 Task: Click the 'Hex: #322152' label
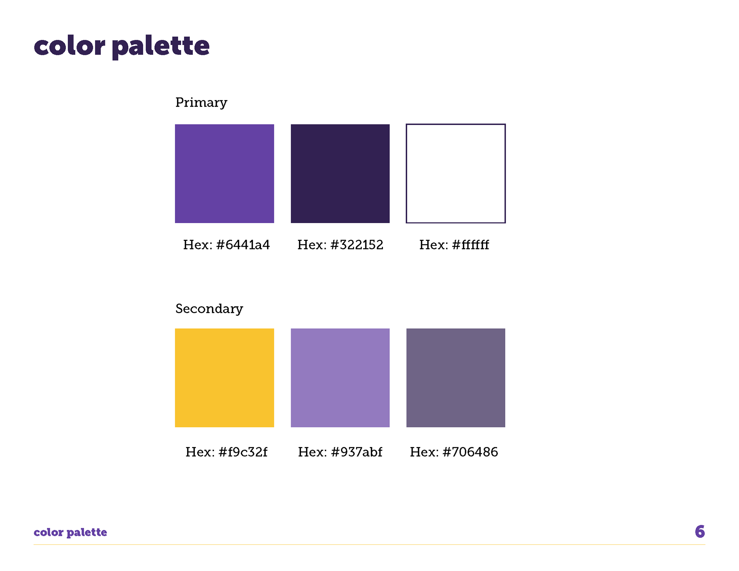(x=340, y=245)
